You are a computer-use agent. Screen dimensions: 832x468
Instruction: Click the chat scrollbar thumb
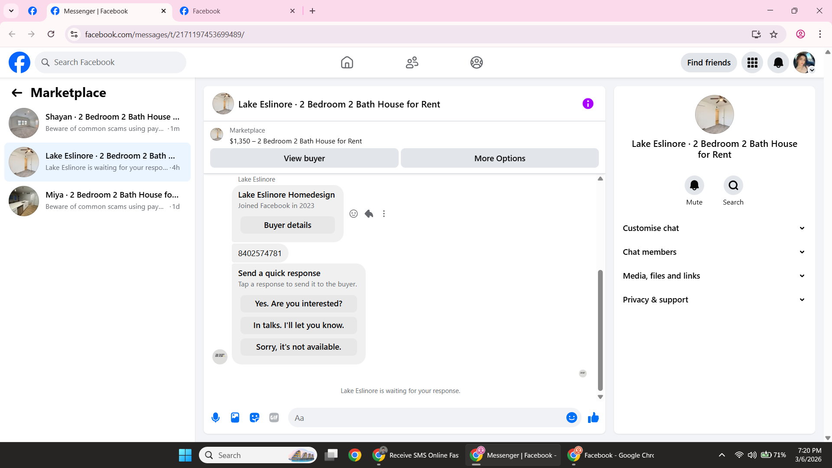(600, 329)
